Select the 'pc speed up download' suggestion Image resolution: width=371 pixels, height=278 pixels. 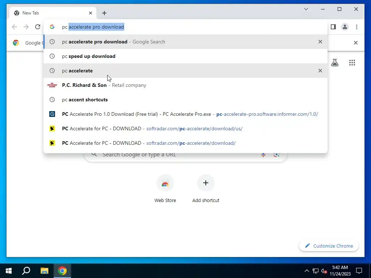(x=185, y=56)
